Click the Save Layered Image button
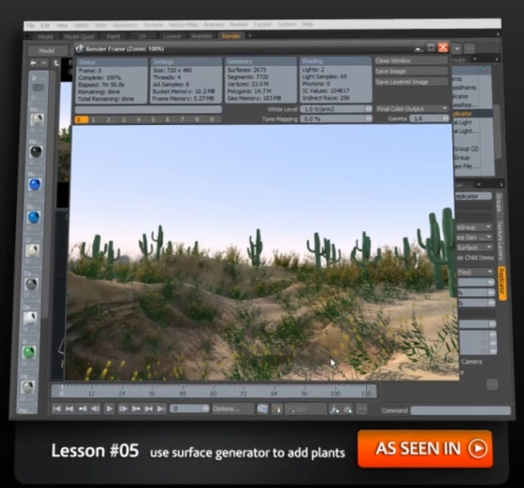524x488 pixels. tap(411, 82)
